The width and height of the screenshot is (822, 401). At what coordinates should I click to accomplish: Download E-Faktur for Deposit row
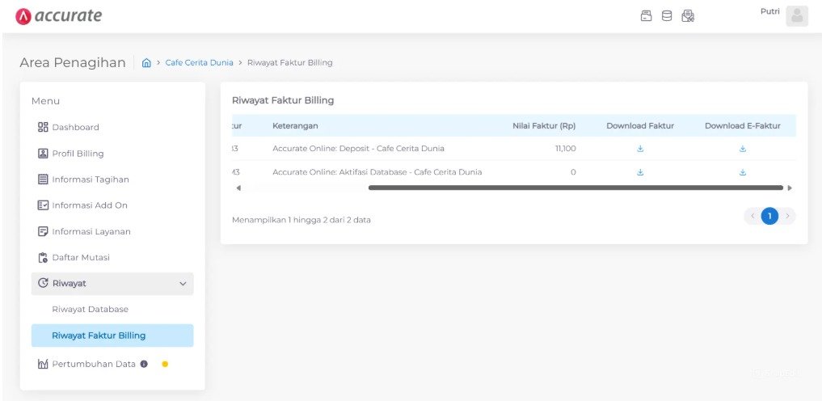[x=742, y=149]
